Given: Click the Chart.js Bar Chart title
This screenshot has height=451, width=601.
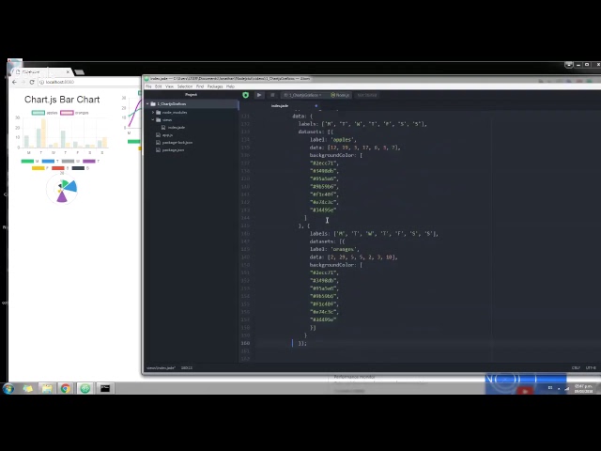Looking at the screenshot, I should click(62, 100).
